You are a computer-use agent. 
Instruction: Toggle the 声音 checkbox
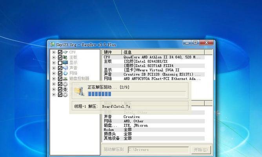click(60, 68)
